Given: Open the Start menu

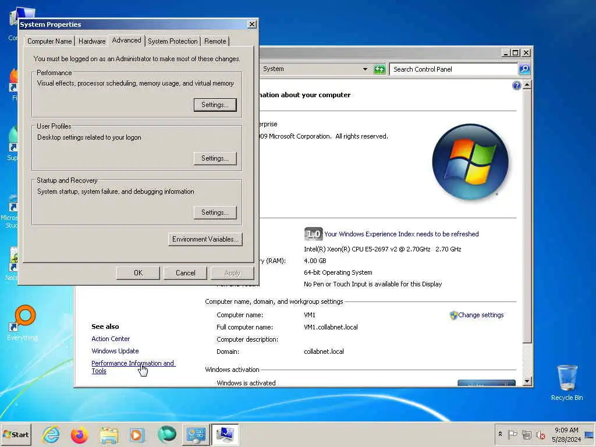Looking at the screenshot, I should click(16, 434).
